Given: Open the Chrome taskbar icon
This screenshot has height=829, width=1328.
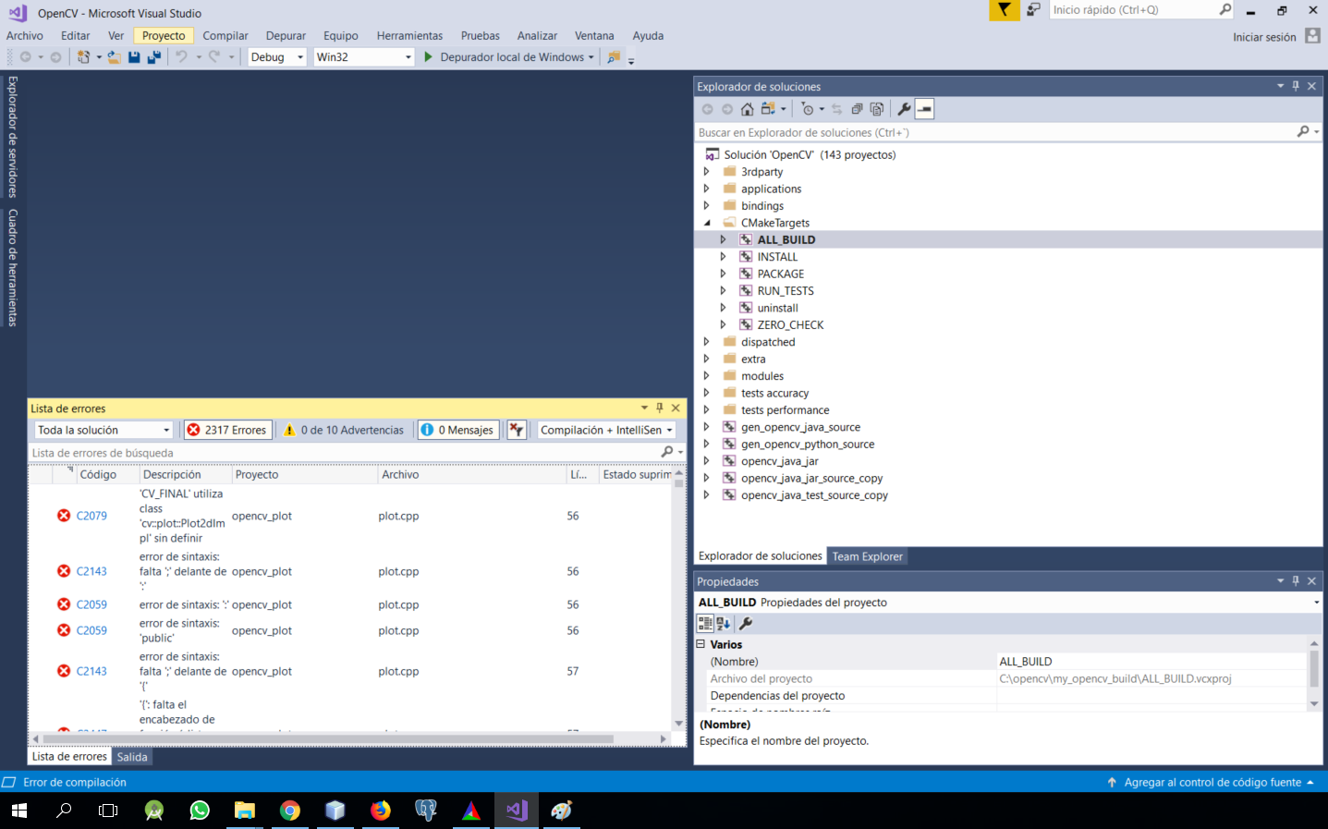Looking at the screenshot, I should tap(290, 811).
